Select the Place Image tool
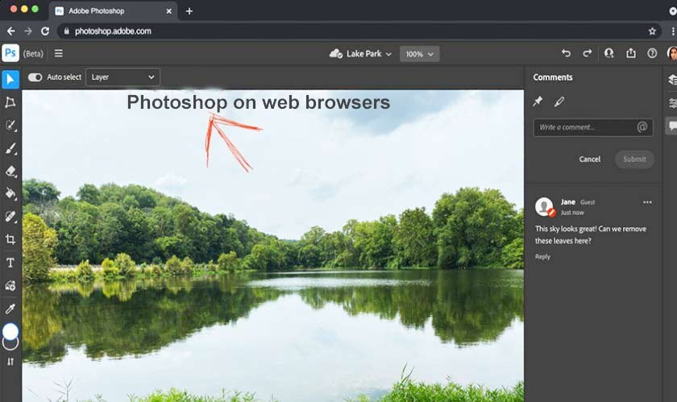This screenshot has width=677, height=402. click(x=10, y=285)
